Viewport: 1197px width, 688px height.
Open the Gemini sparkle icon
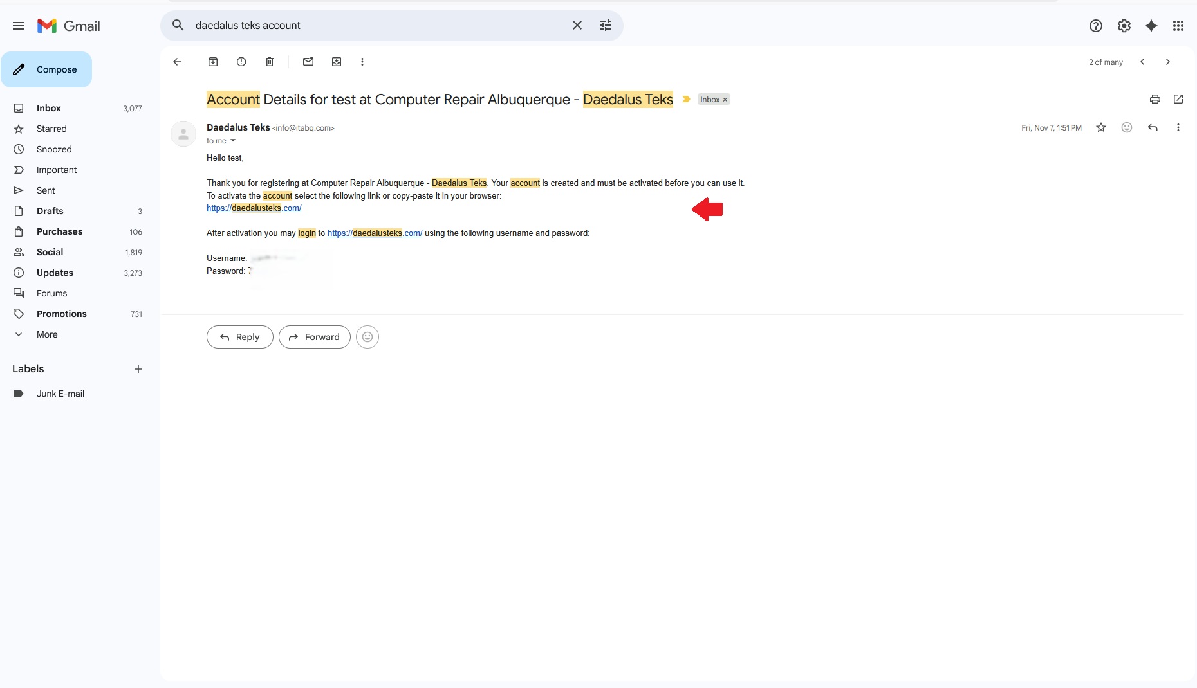(1151, 26)
